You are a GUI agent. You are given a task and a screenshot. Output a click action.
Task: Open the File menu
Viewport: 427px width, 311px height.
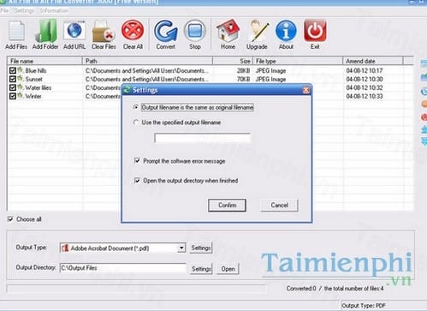point(4,10)
